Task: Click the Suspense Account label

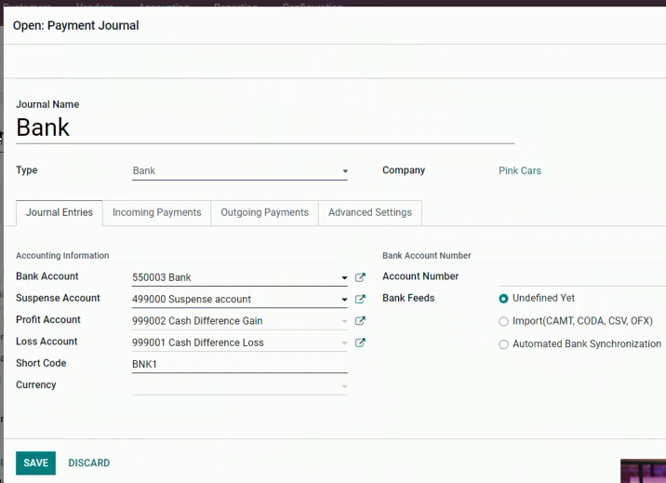Action: pos(58,298)
